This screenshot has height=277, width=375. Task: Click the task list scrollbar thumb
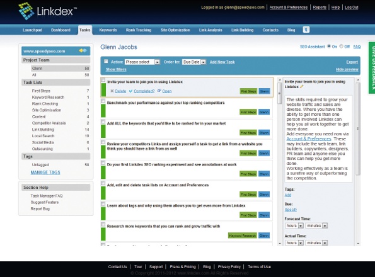280,93
